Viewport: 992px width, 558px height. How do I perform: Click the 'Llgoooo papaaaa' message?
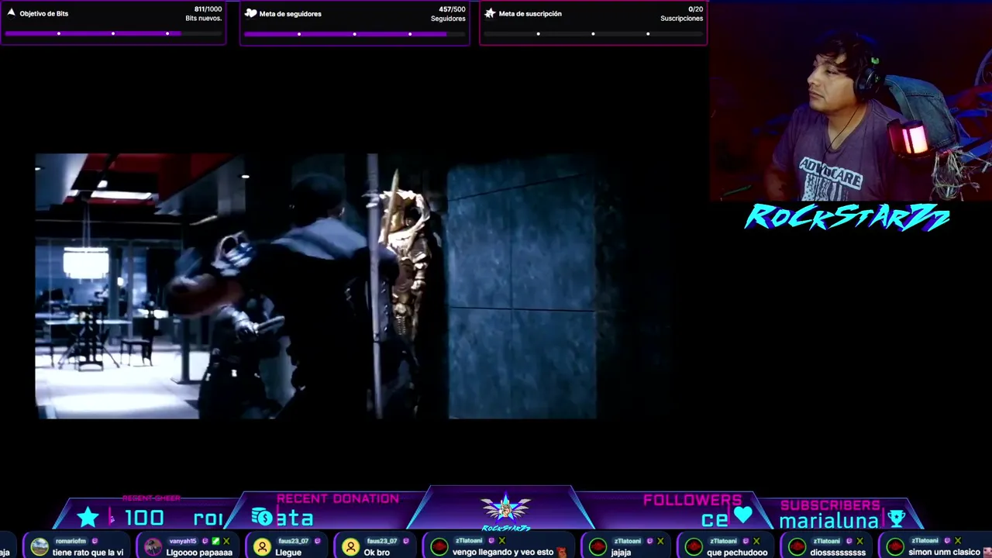tap(199, 553)
